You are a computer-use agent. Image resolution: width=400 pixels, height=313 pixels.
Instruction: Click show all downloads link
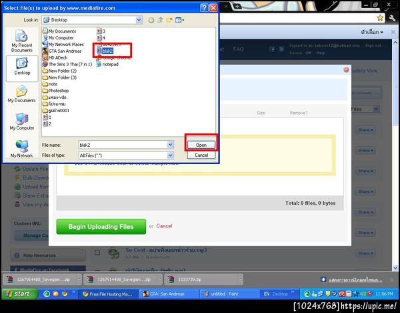(355, 280)
